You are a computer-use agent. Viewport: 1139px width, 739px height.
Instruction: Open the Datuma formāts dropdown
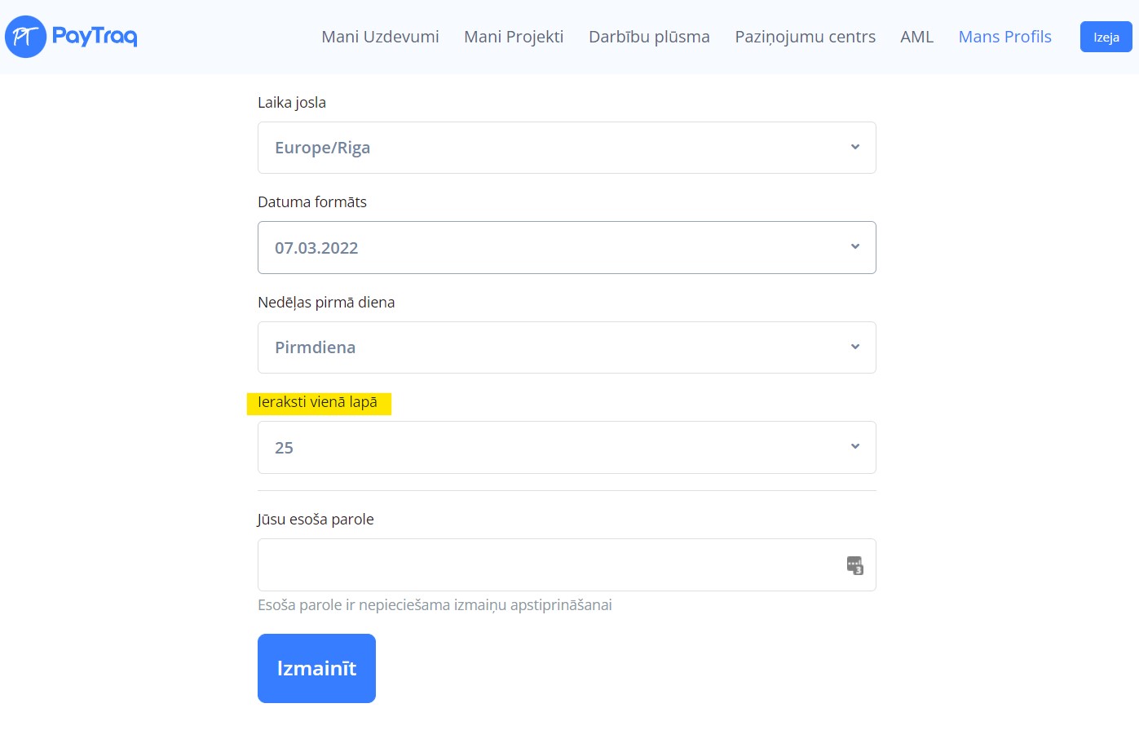tap(566, 248)
